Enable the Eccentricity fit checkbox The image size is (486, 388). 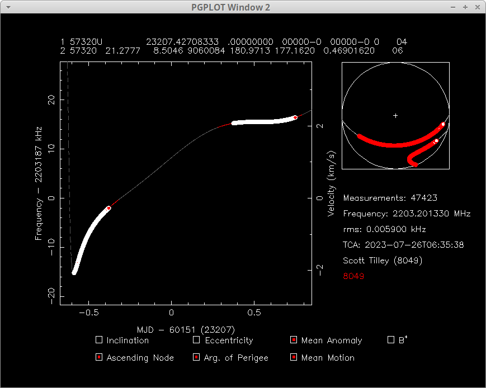point(196,340)
